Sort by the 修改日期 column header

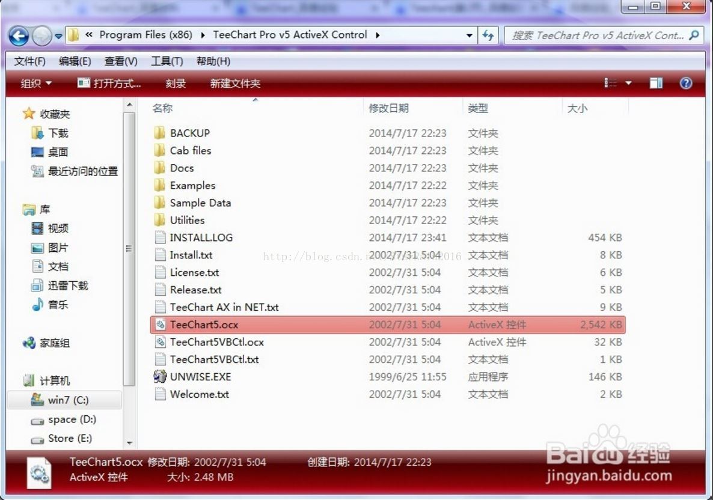tap(389, 108)
